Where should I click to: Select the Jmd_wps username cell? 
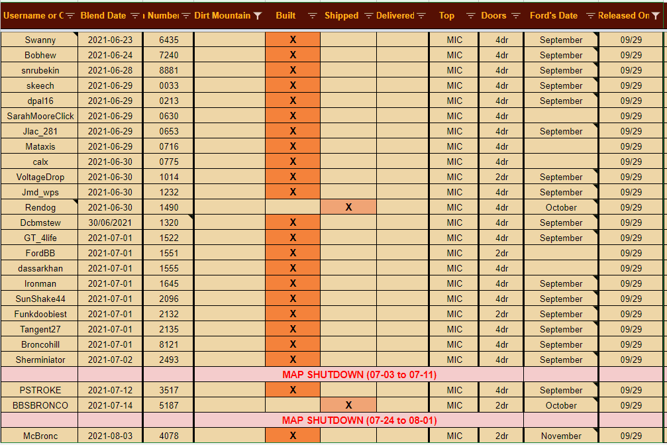click(40, 192)
